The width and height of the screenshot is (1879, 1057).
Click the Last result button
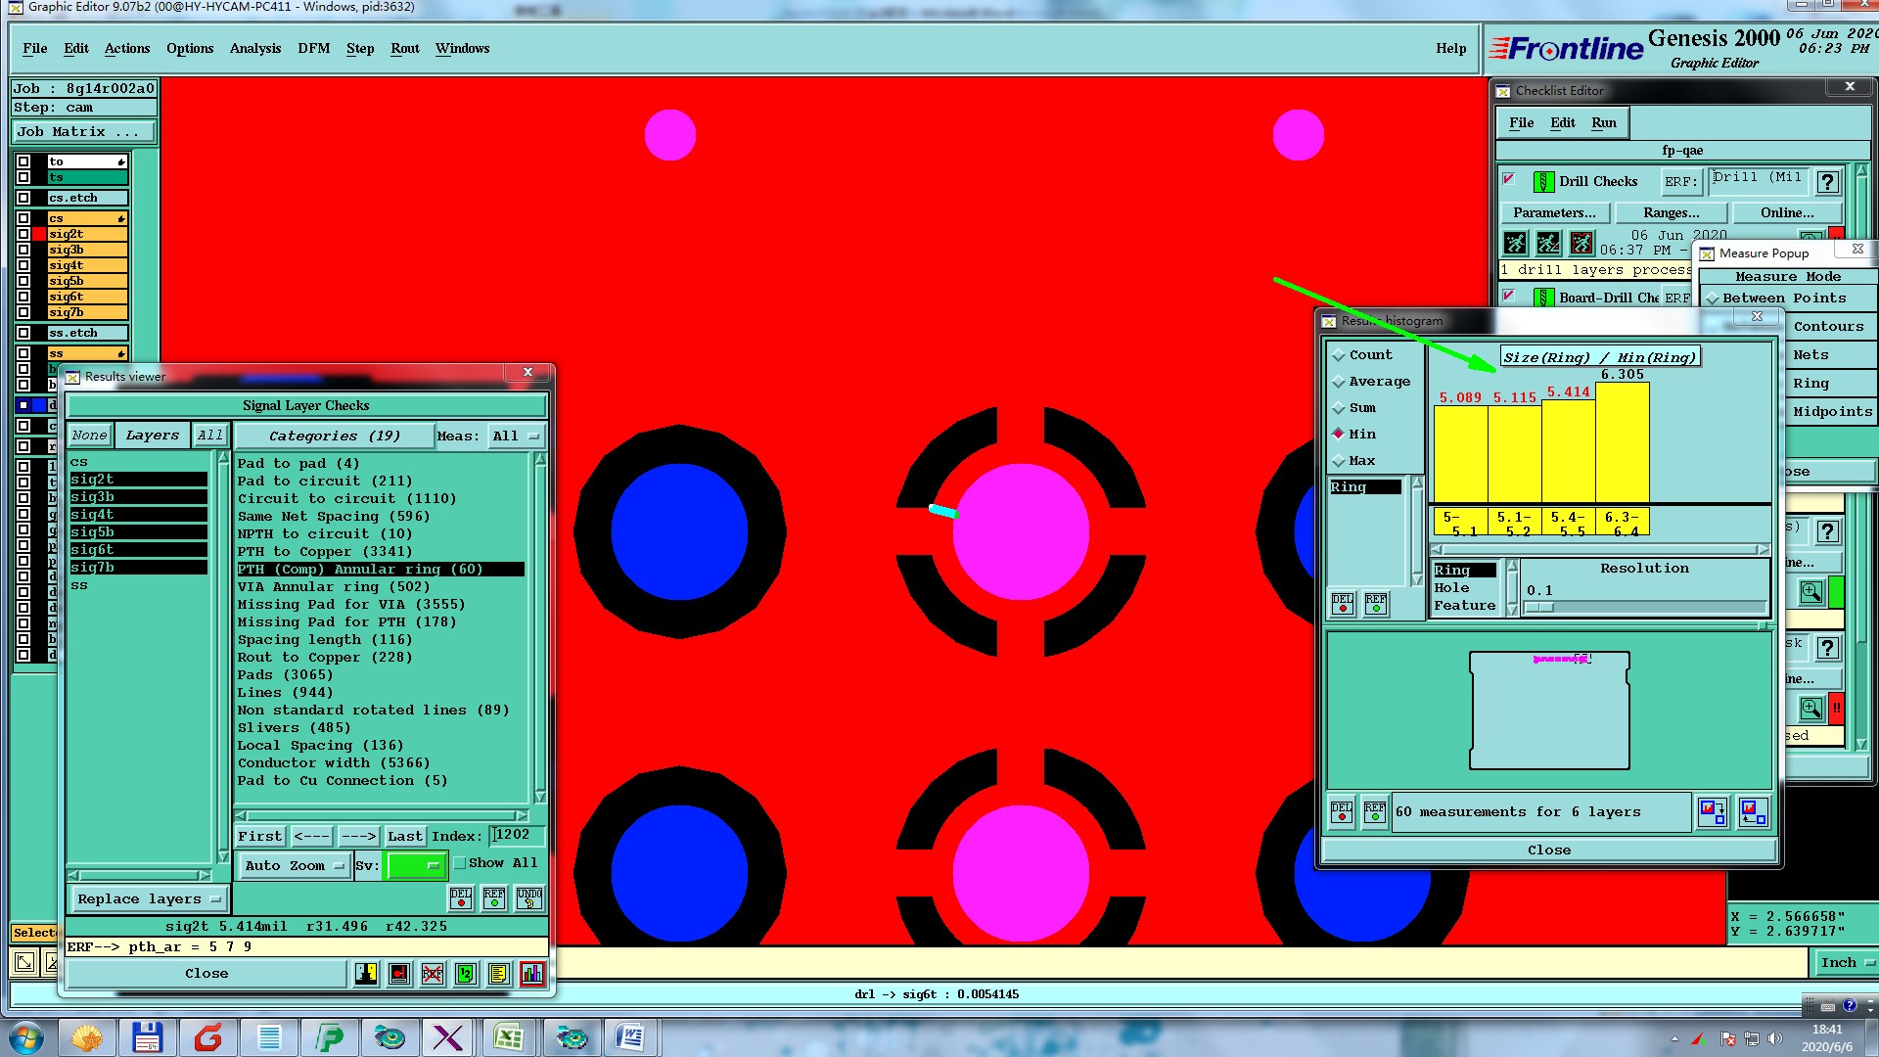point(404,837)
